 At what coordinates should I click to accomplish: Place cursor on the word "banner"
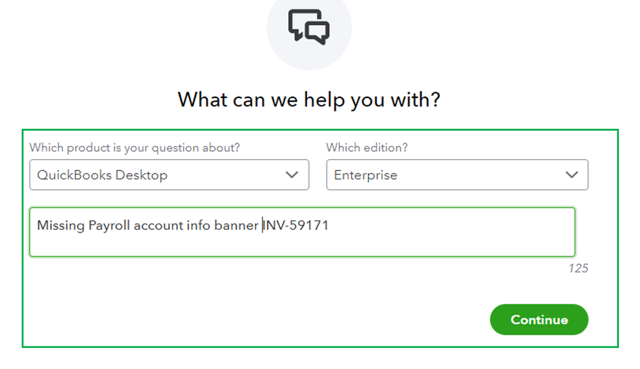pos(236,225)
